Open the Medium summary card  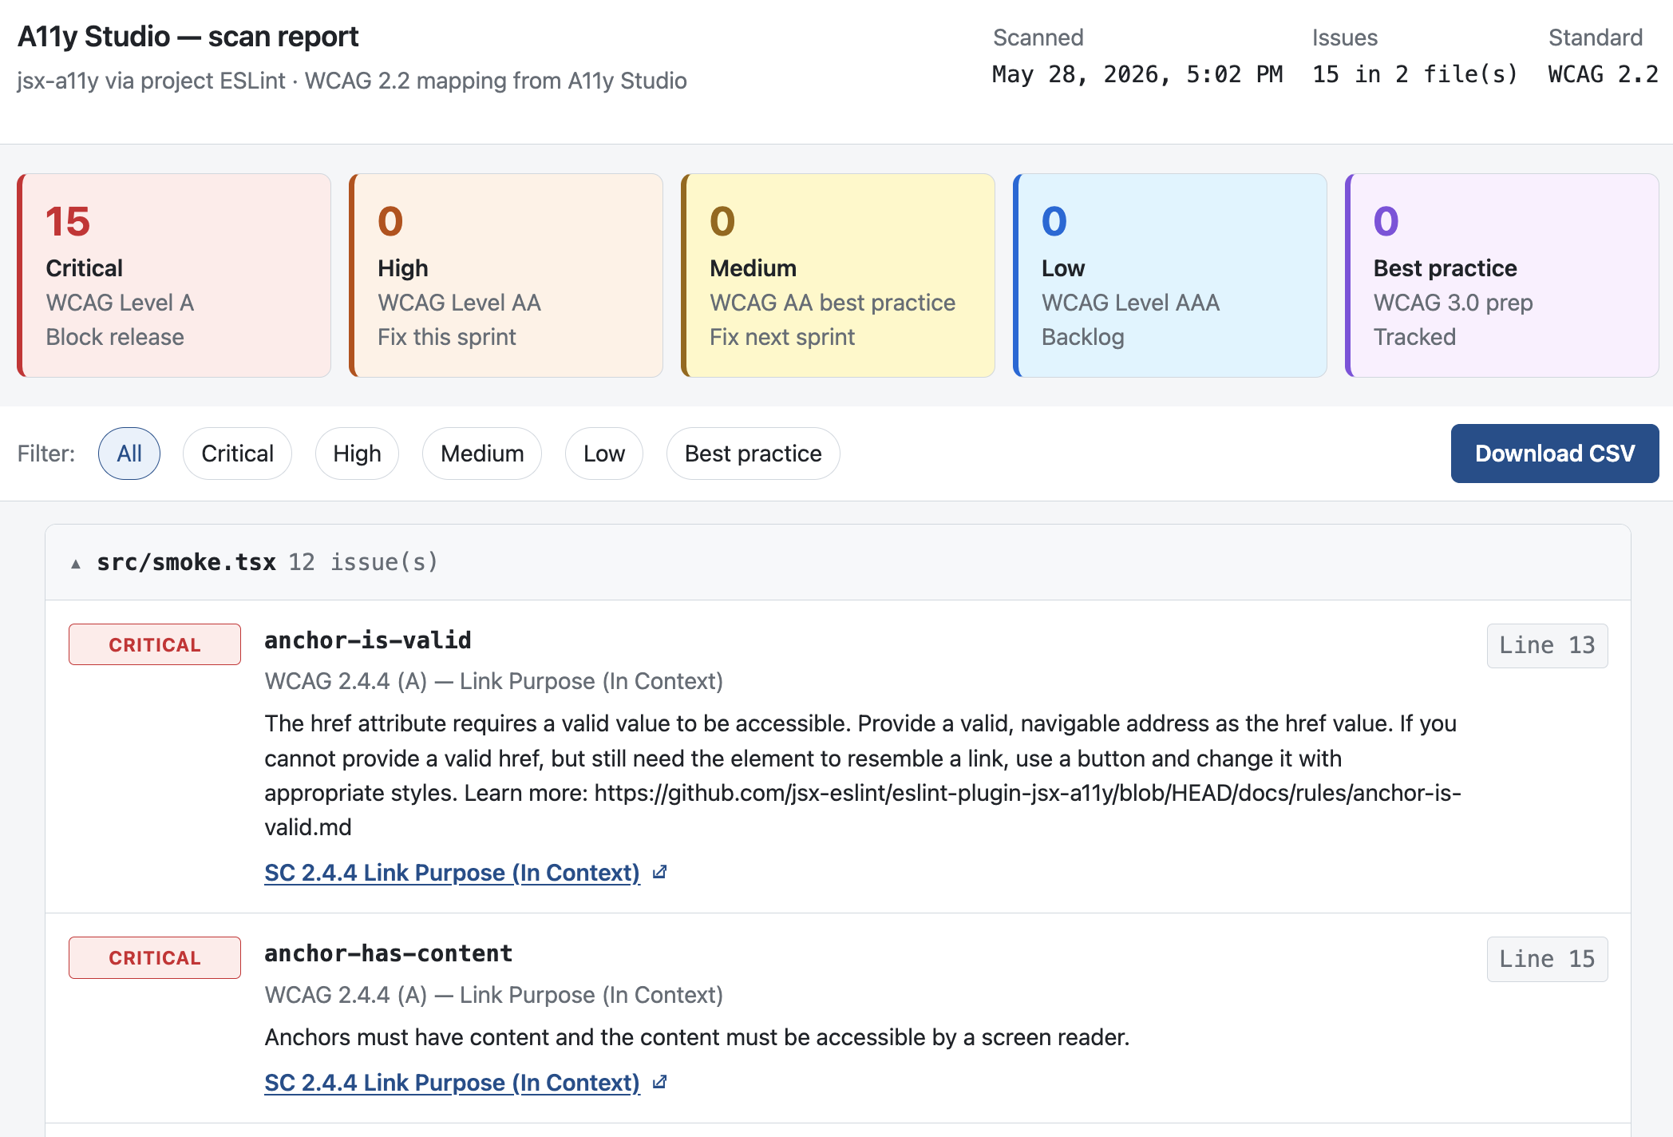pos(838,275)
